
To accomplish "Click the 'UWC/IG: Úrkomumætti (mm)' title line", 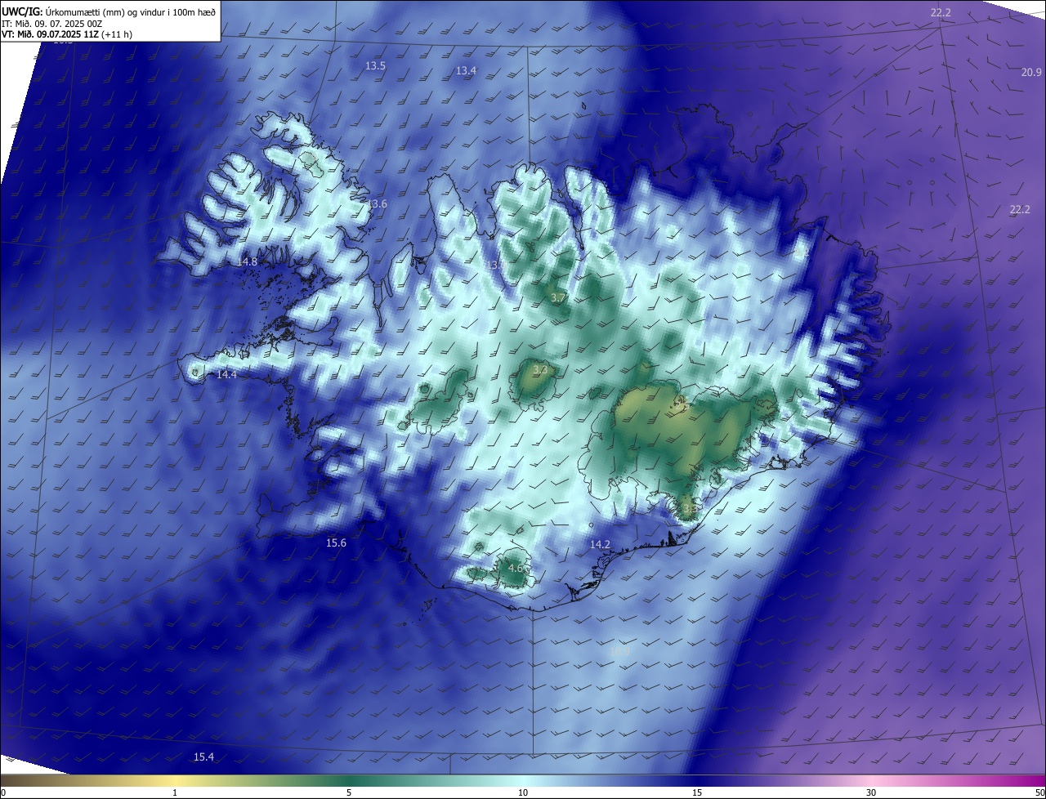I will pos(109,11).
